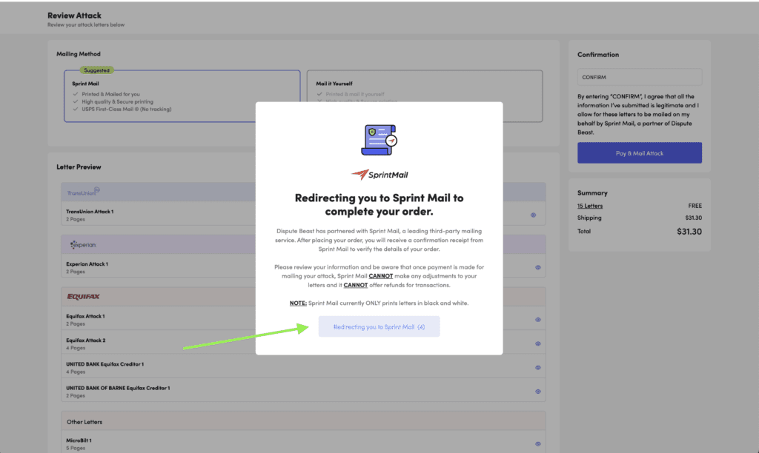Screen dimensions: 759x453
Task: Click the SprintMail logo in the dialog
Action: click(x=379, y=175)
